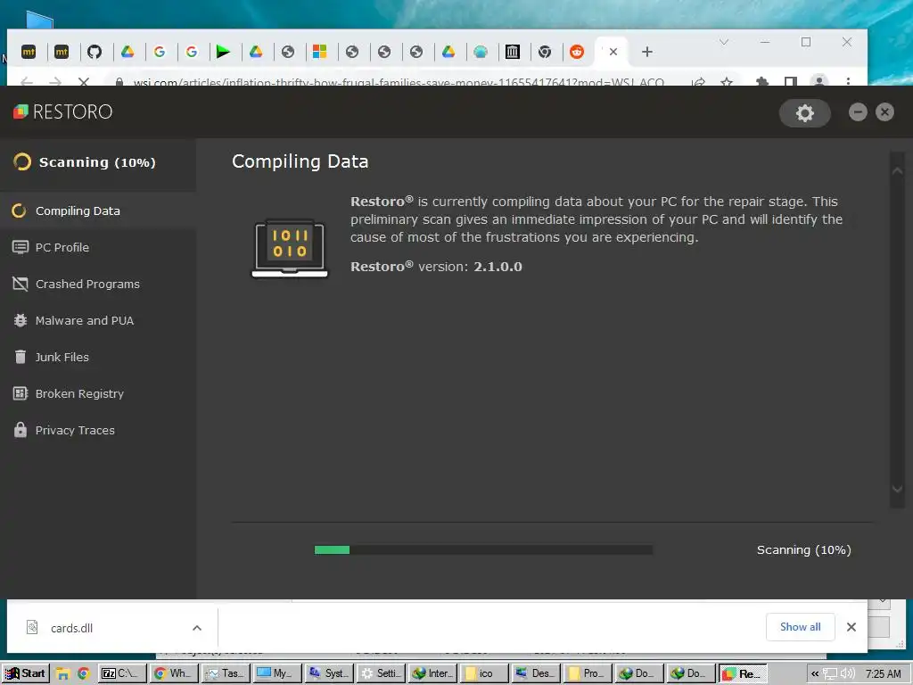Click the Malware bug icon
The height and width of the screenshot is (685, 913).
tap(21, 320)
